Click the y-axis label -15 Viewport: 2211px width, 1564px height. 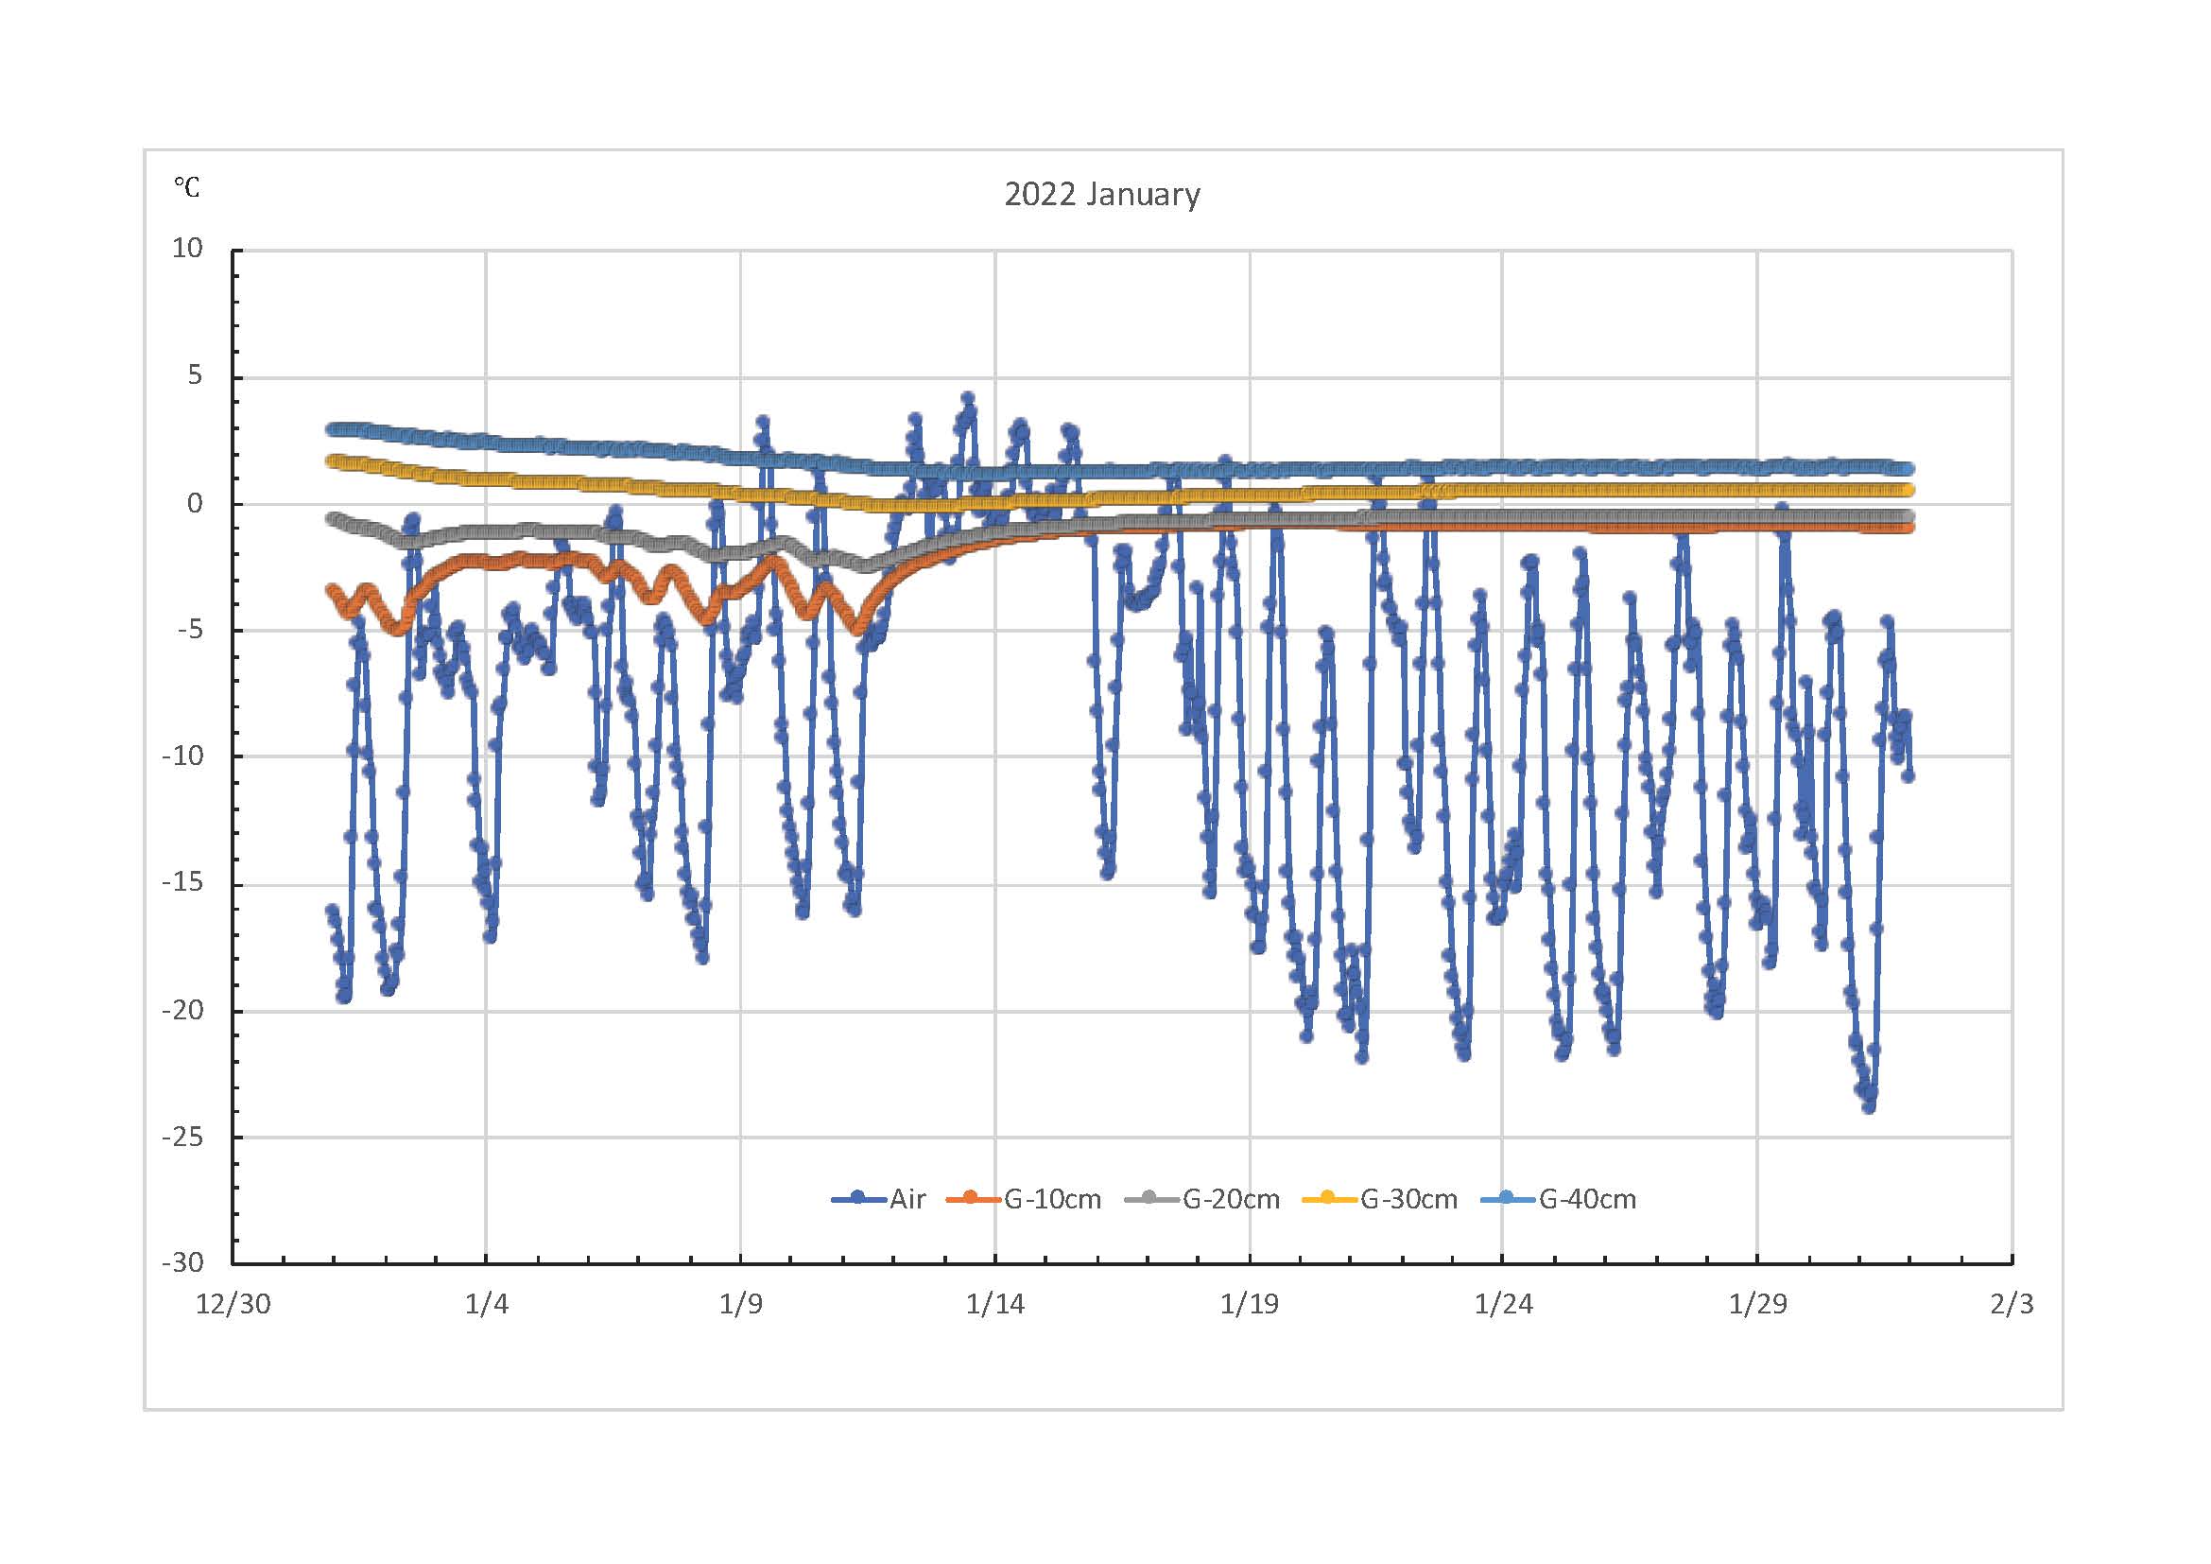(182, 883)
